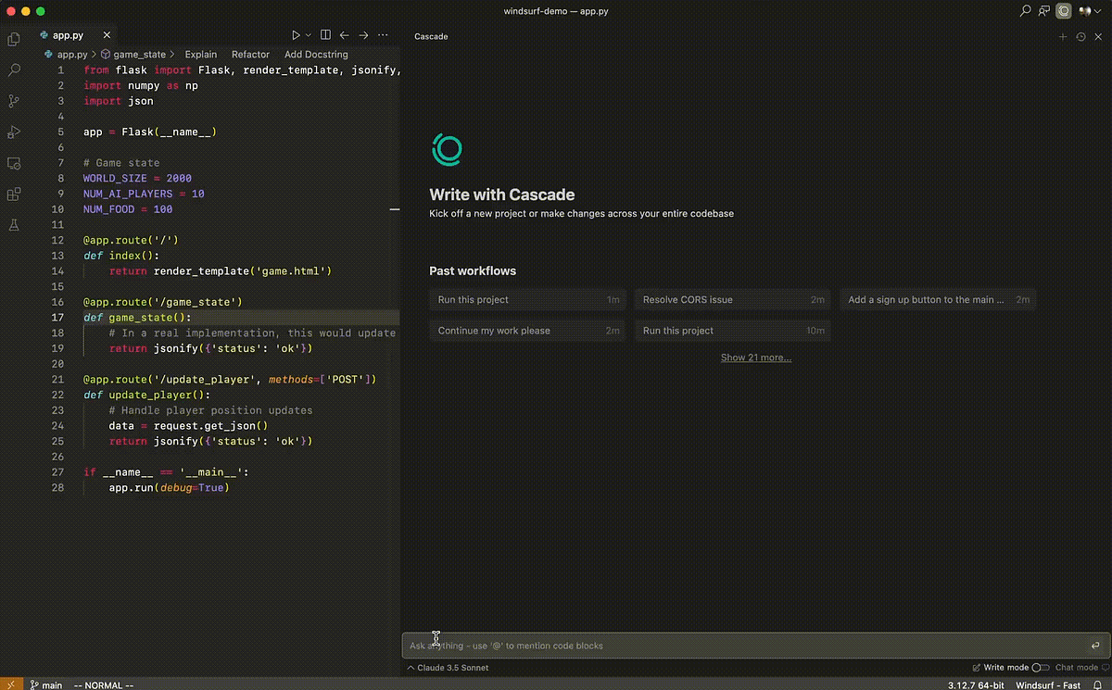Click the Show 21 more link
This screenshot has height=690, width=1112.
tap(756, 358)
